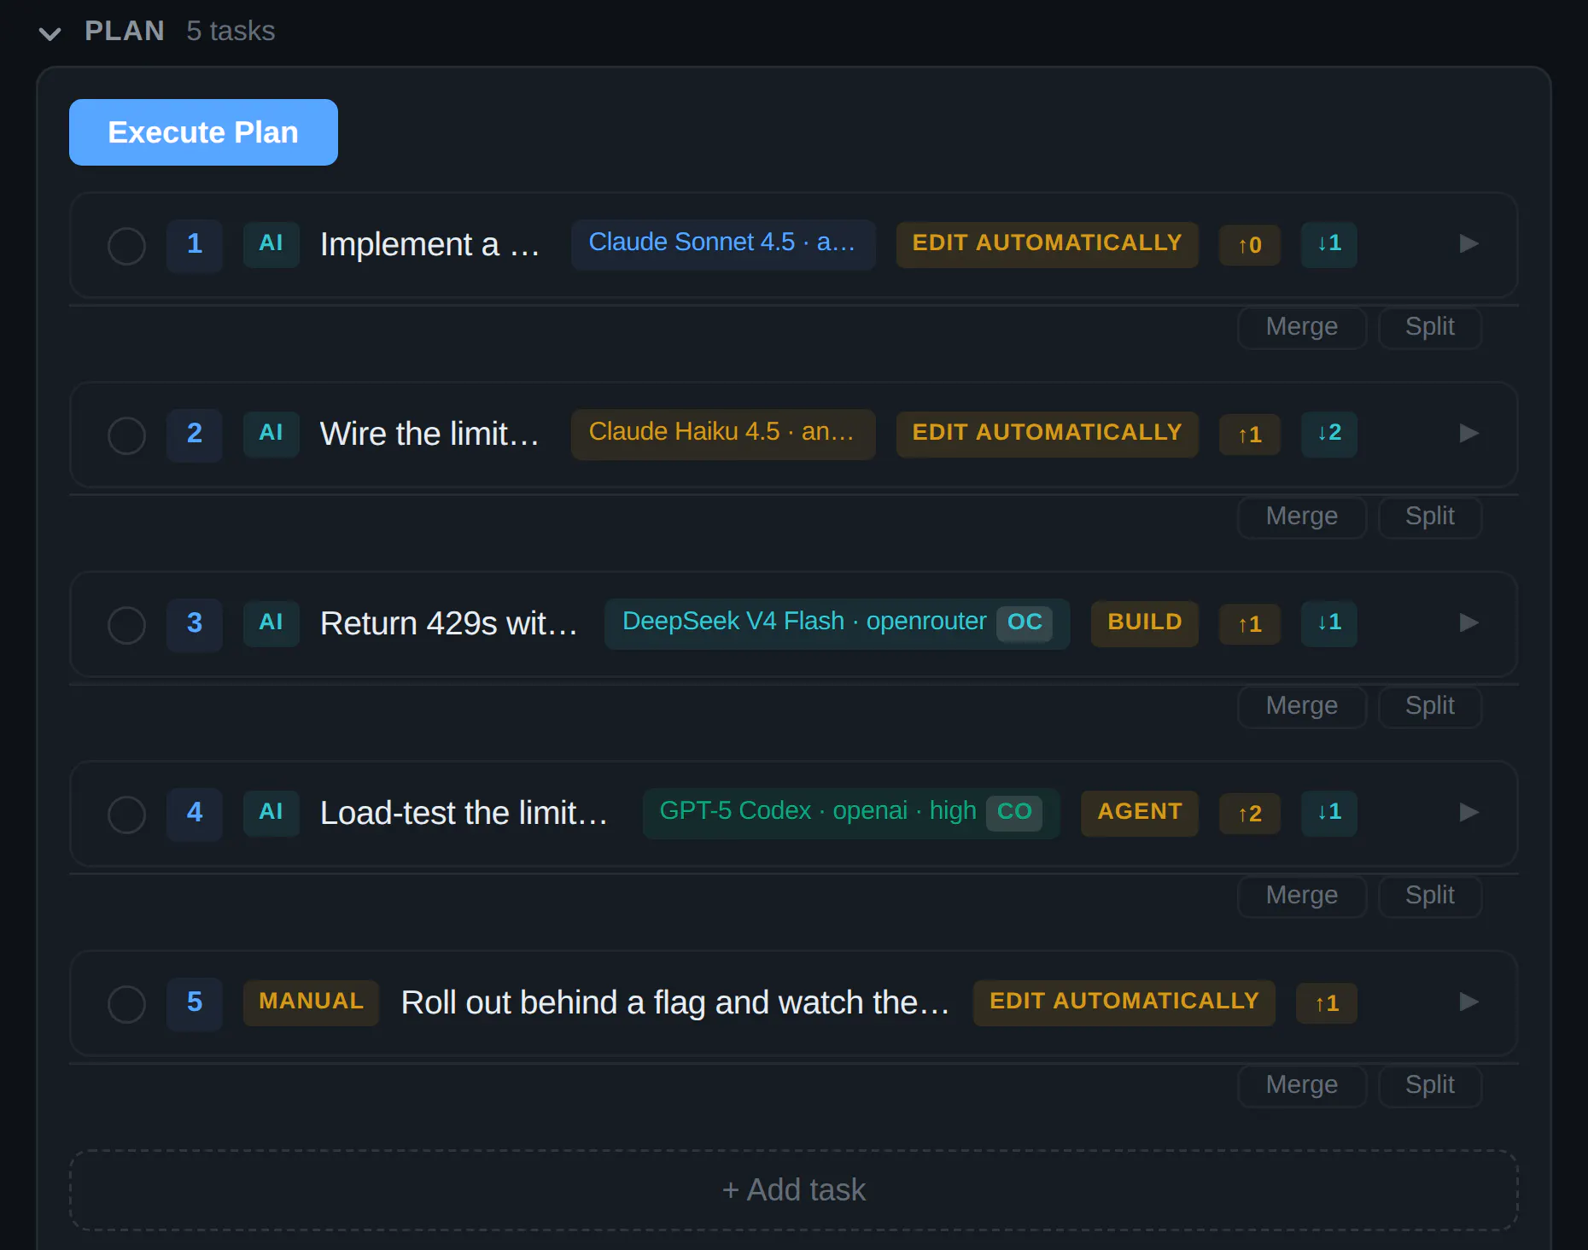This screenshot has width=1588, height=1250.
Task: Select the 'Return 429s wit…' task title
Action: point(449,624)
